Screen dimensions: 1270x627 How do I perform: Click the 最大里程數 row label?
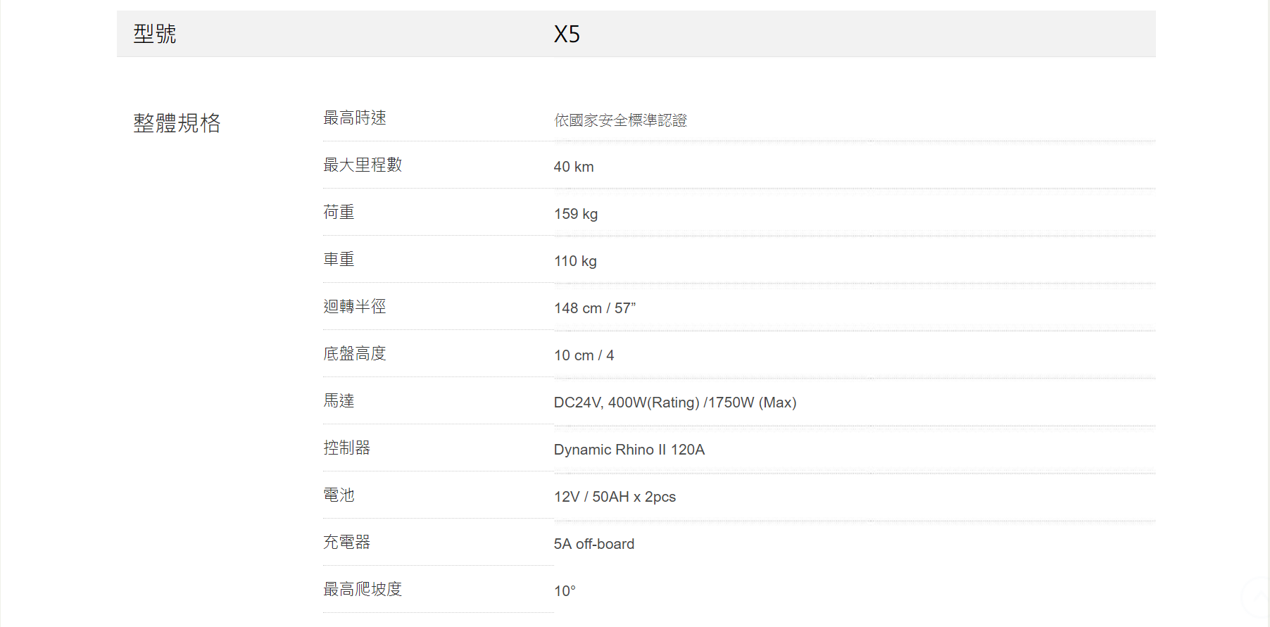click(363, 165)
